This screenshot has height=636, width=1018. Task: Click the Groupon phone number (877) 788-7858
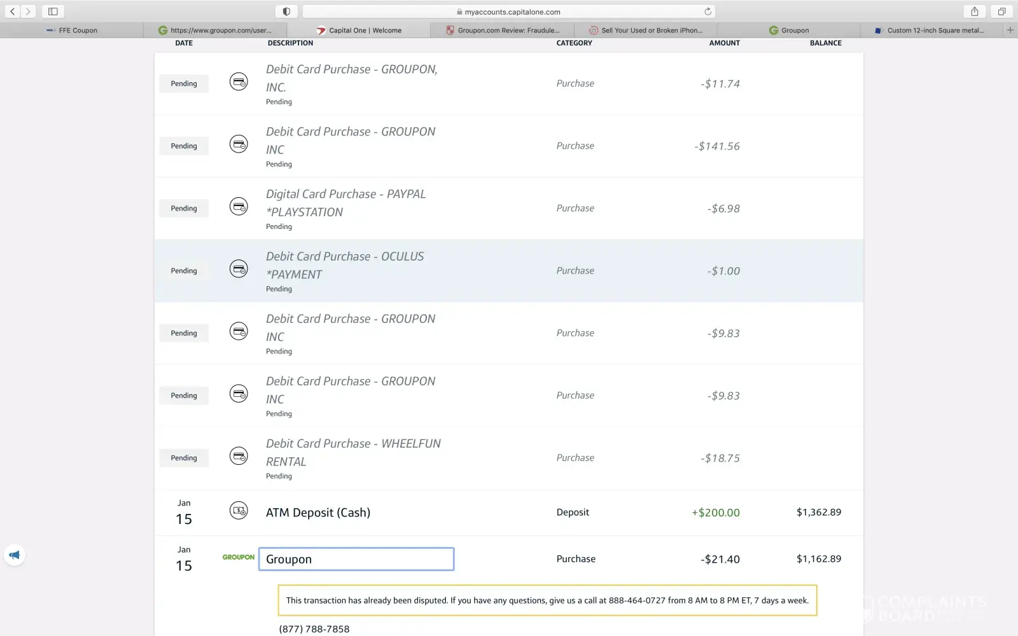(x=314, y=629)
